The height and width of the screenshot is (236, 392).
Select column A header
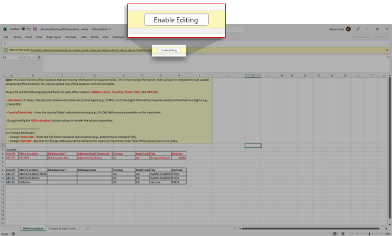[x=12, y=75]
